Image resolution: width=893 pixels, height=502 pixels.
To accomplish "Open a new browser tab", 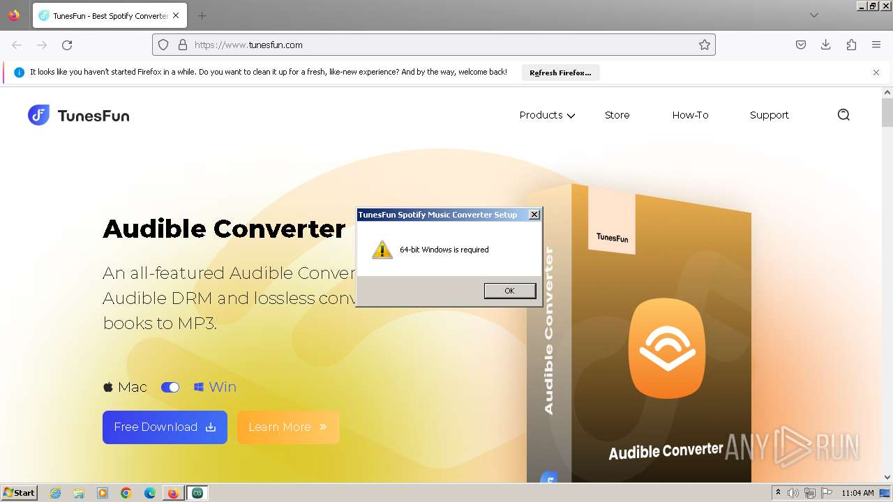I will (x=202, y=15).
